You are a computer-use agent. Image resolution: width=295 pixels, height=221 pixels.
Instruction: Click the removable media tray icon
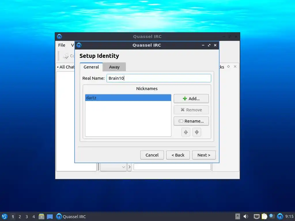coord(238,216)
